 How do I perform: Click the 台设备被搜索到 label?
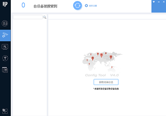[x=45, y=6]
